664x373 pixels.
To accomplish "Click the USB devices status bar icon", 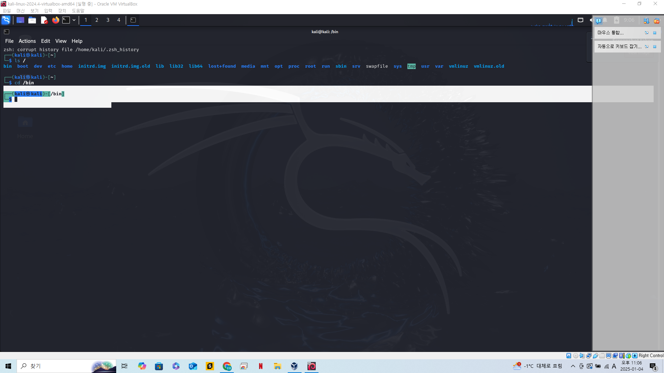I will point(596,355).
